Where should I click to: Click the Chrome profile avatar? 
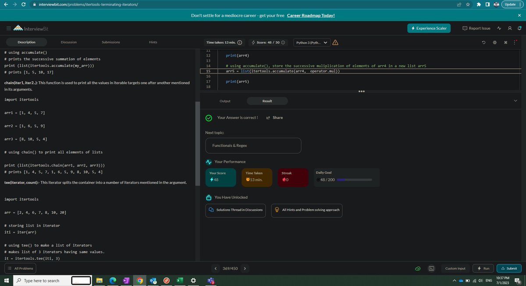[497, 4]
